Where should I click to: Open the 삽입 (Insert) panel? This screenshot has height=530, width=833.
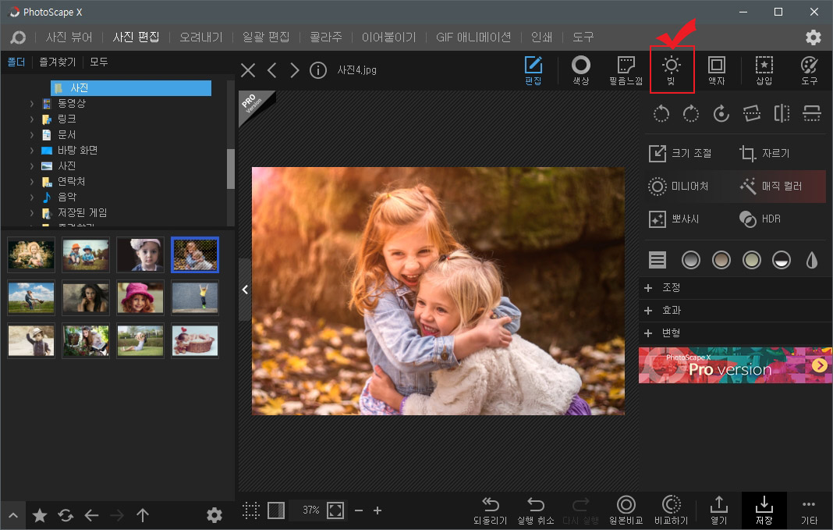(764, 70)
